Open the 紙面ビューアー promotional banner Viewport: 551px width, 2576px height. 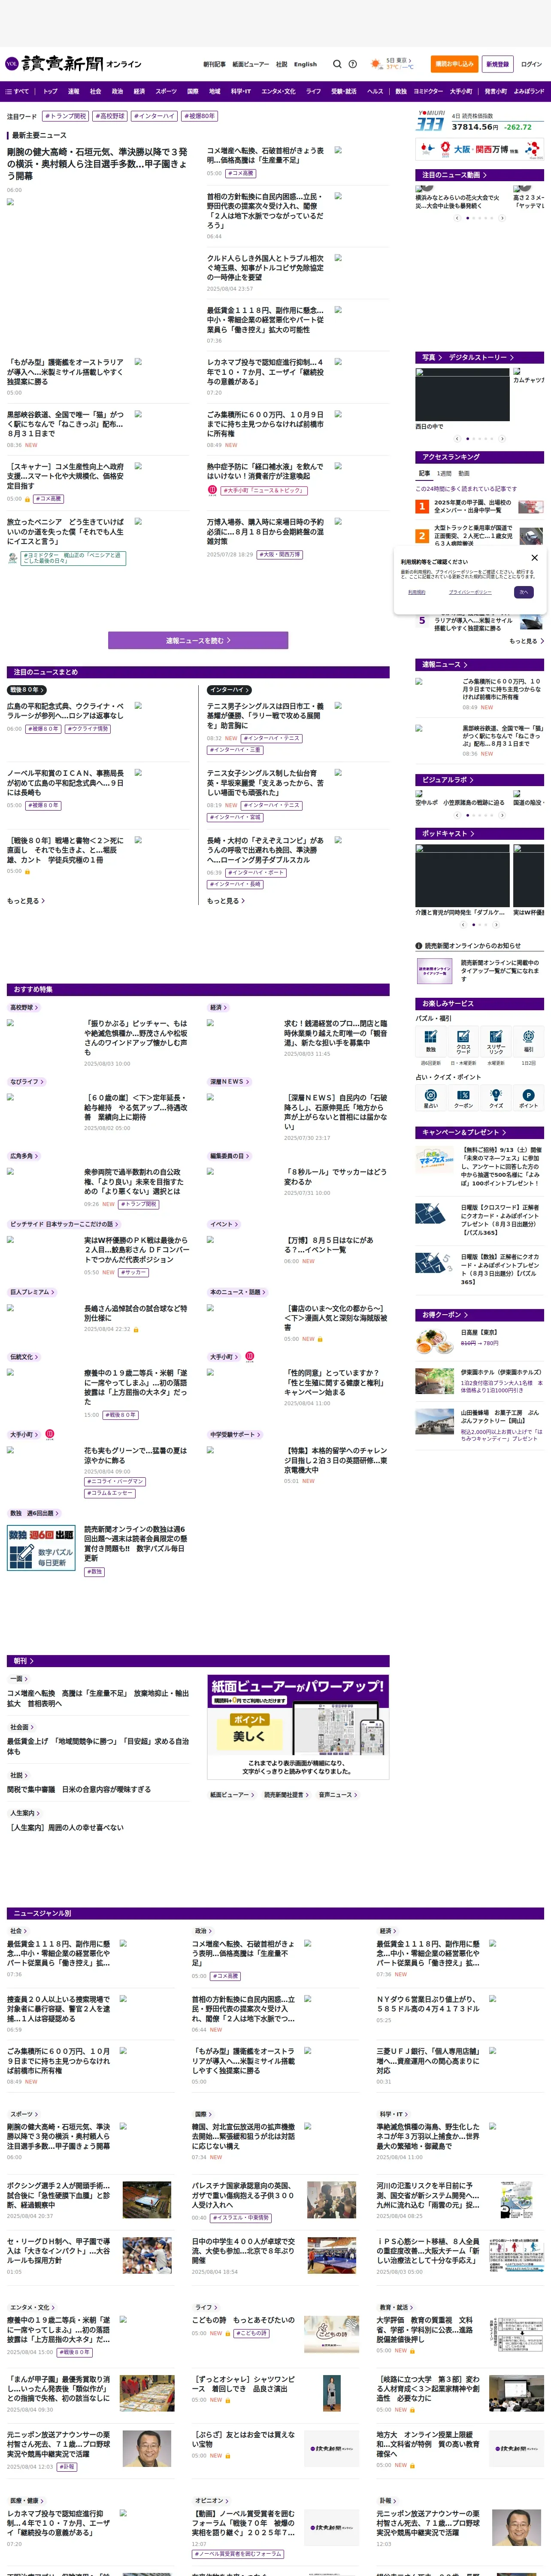pos(298,1727)
